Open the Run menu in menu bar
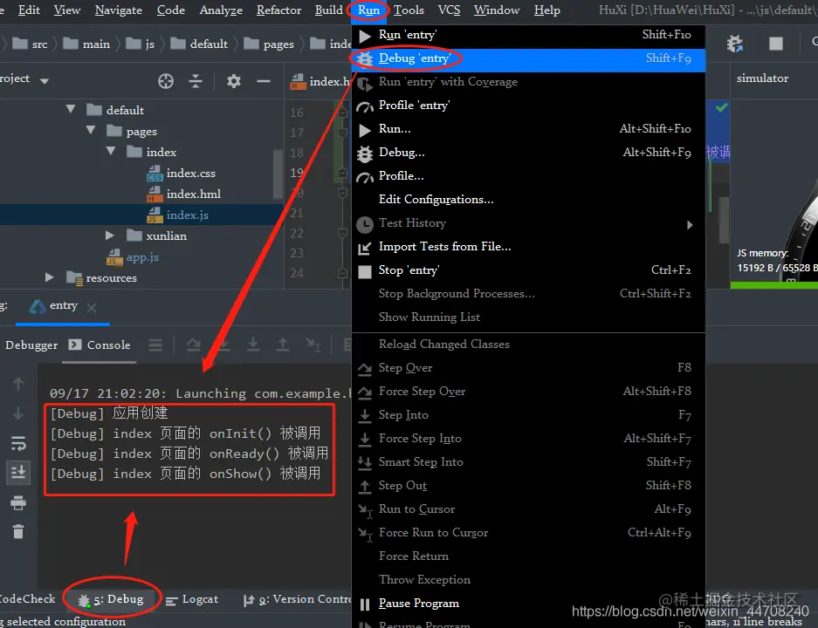The width and height of the screenshot is (818, 628). coord(368,10)
